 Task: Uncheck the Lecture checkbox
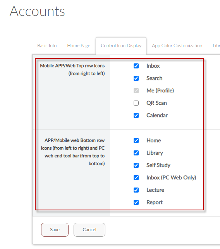tap(136, 190)
